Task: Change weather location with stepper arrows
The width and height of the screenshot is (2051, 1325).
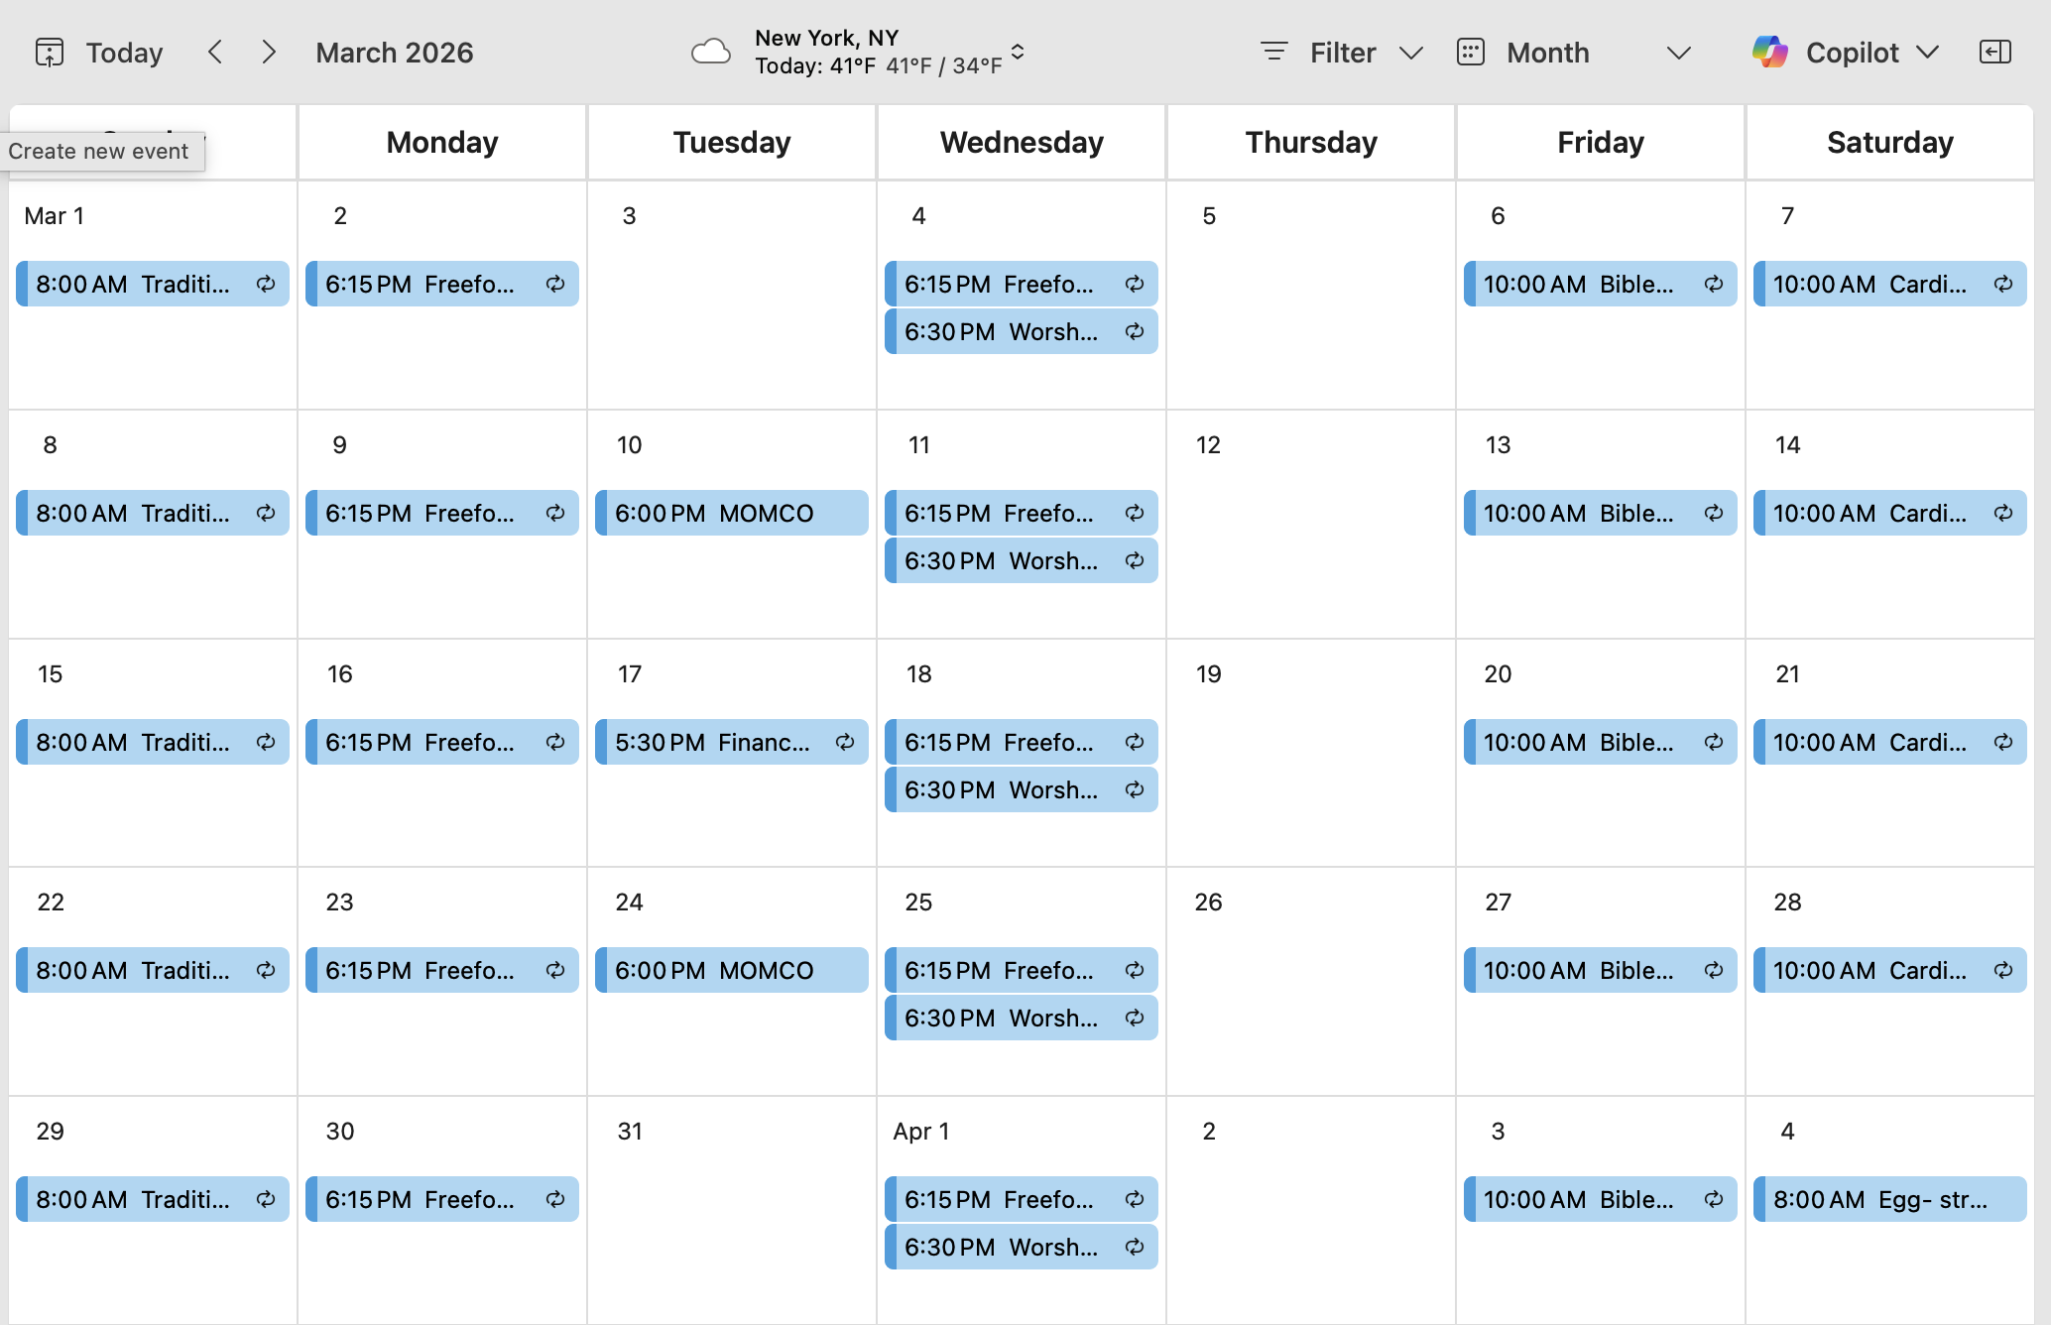Action: tap(1018, 53)
